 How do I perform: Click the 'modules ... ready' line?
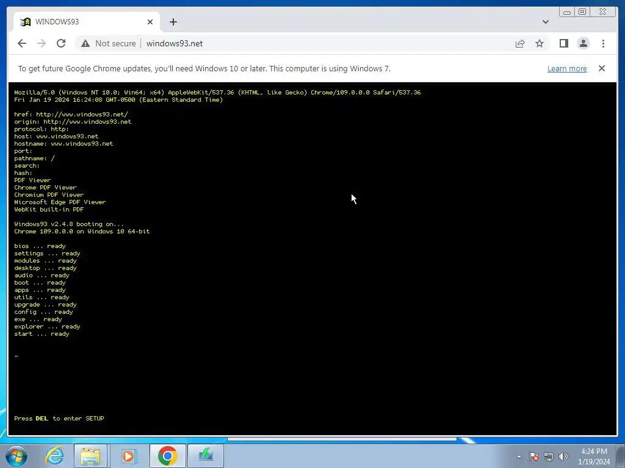tap(45, 261)
